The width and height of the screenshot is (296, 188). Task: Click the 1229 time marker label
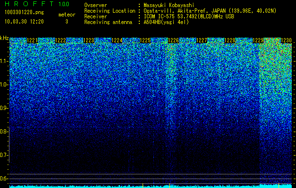pos(258,40)
